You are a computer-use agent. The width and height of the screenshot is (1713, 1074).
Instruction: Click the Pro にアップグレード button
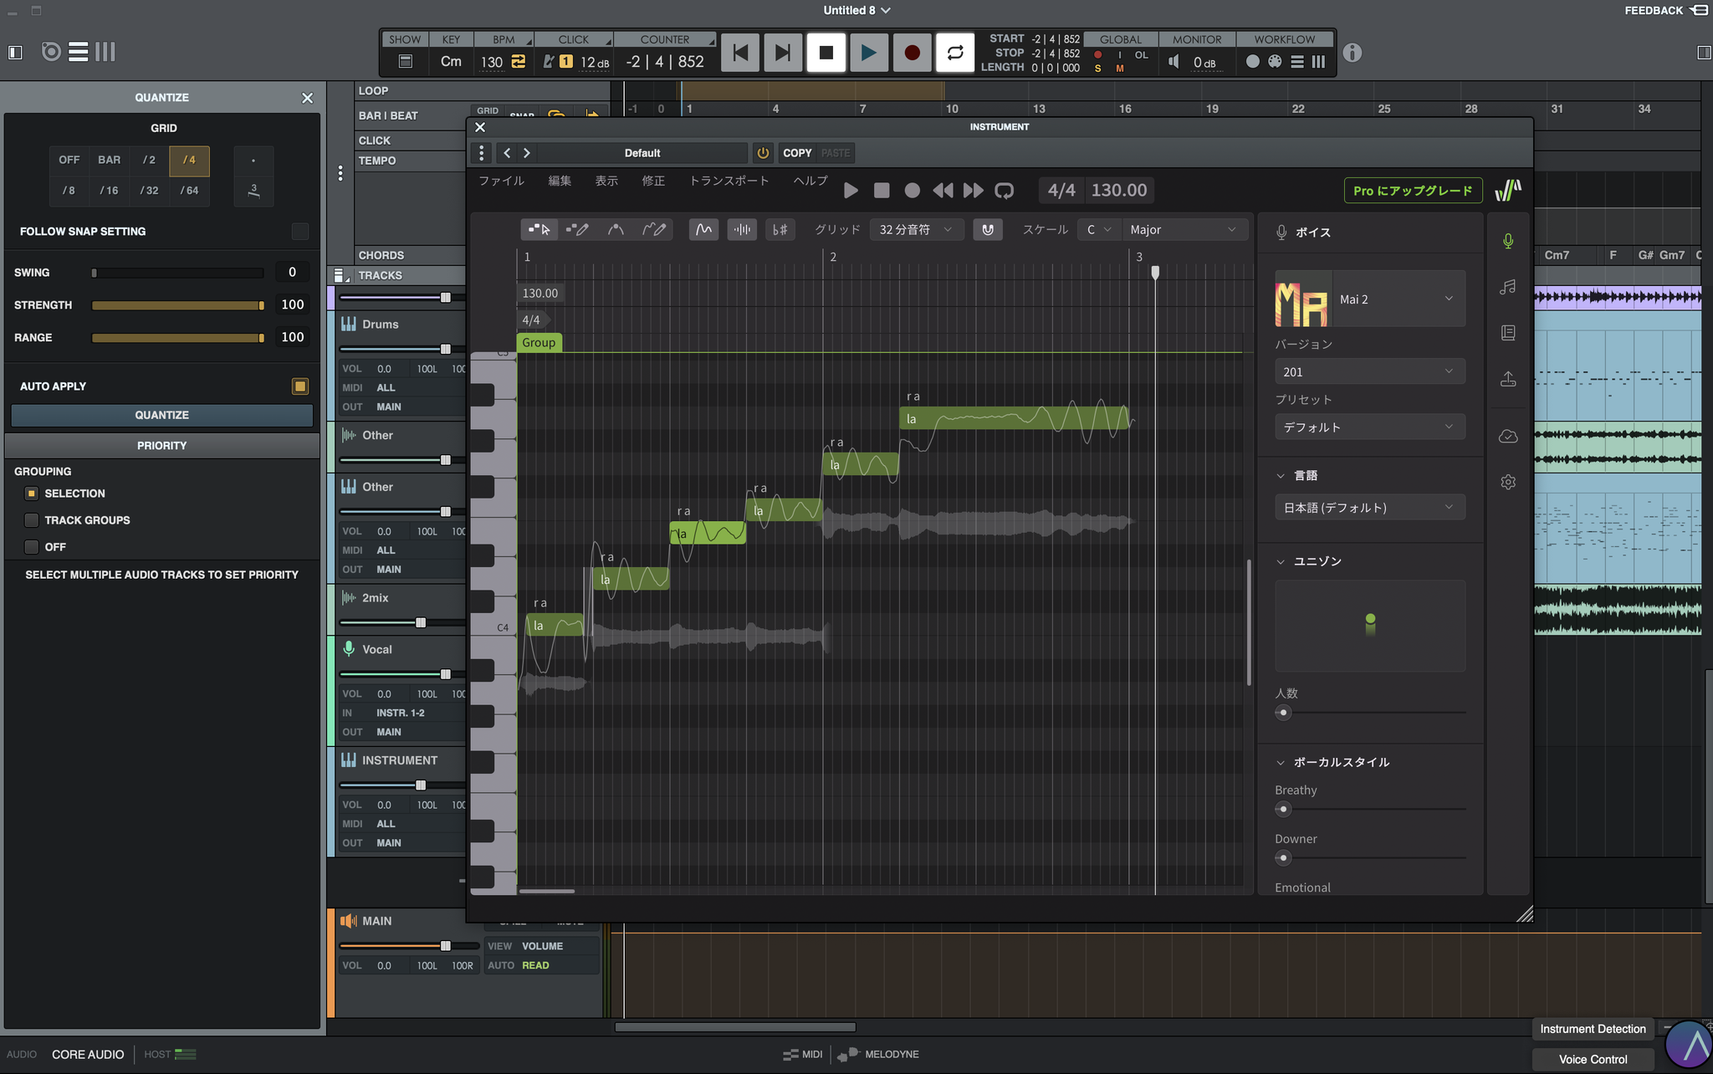(1413, 191)
